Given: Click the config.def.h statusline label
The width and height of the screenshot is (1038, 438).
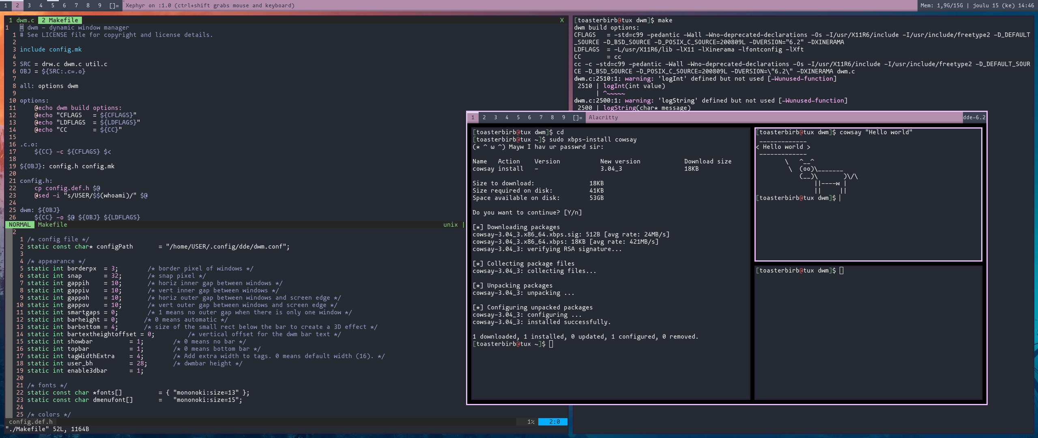Looking at the screenshot, I should pyautogui.click(x=31, y=422).
